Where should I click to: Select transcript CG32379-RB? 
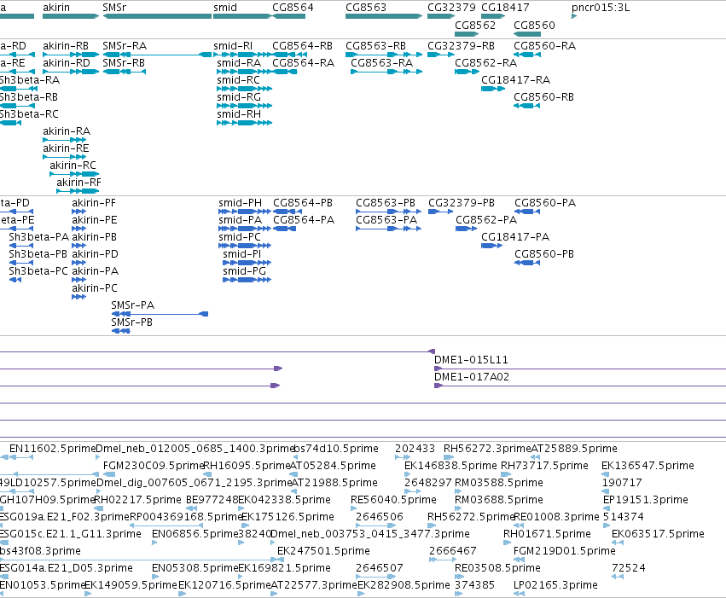click(461, 46)
